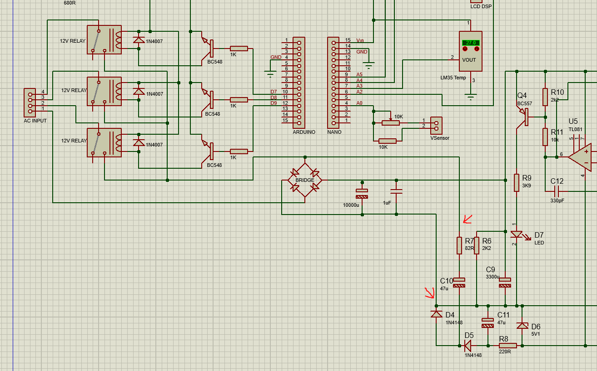597x371 pixels.
Task: Select the bottom 12V RELAY component
Action: [104, 142]
